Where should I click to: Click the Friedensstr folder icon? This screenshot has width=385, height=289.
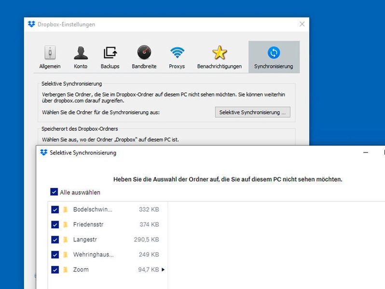coord(65,224)
